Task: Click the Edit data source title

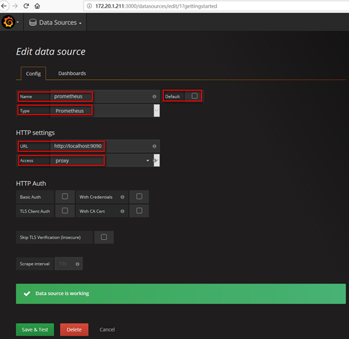Action: [x=51, y=52]
